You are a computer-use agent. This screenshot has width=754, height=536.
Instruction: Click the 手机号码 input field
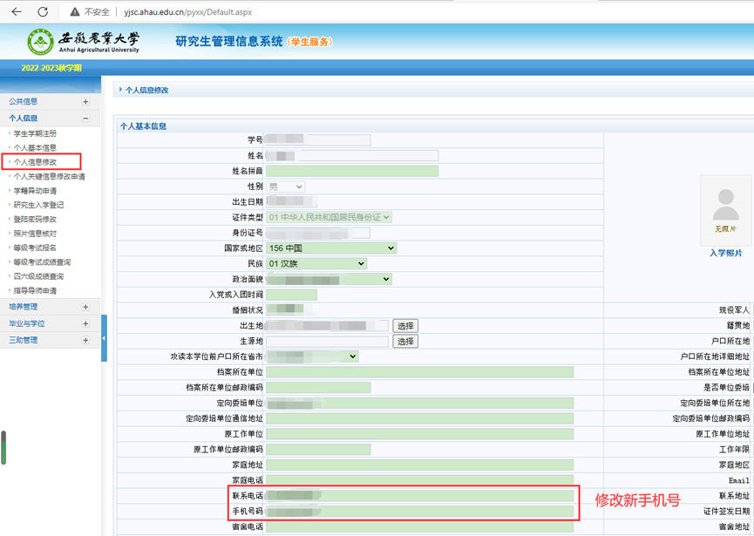419,512
